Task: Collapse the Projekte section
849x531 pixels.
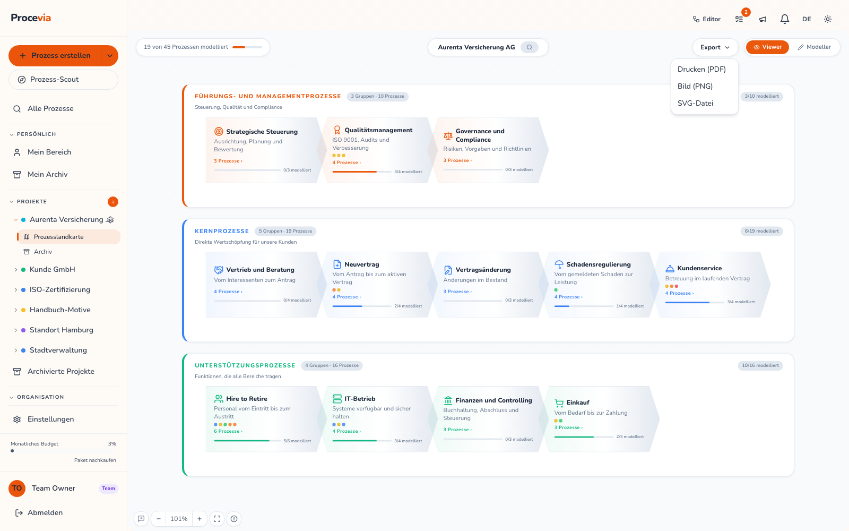Action: (12, 202)
